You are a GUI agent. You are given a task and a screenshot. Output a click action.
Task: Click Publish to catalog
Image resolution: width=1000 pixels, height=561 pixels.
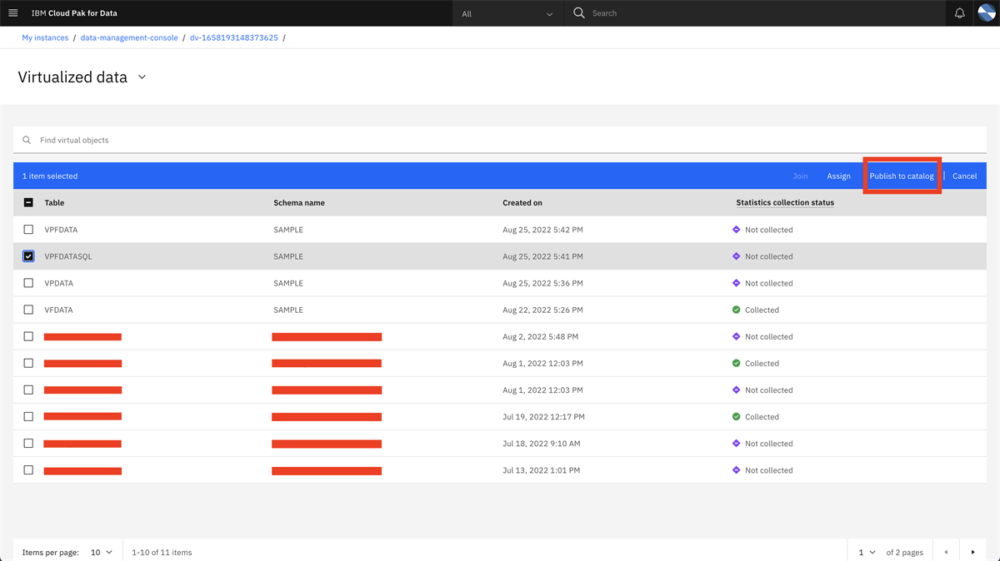(902, 176)
